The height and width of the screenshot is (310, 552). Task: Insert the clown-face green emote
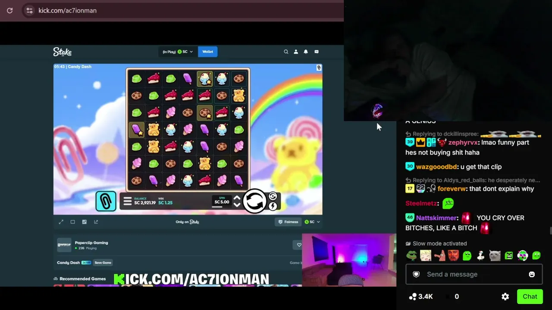point(523,256)
